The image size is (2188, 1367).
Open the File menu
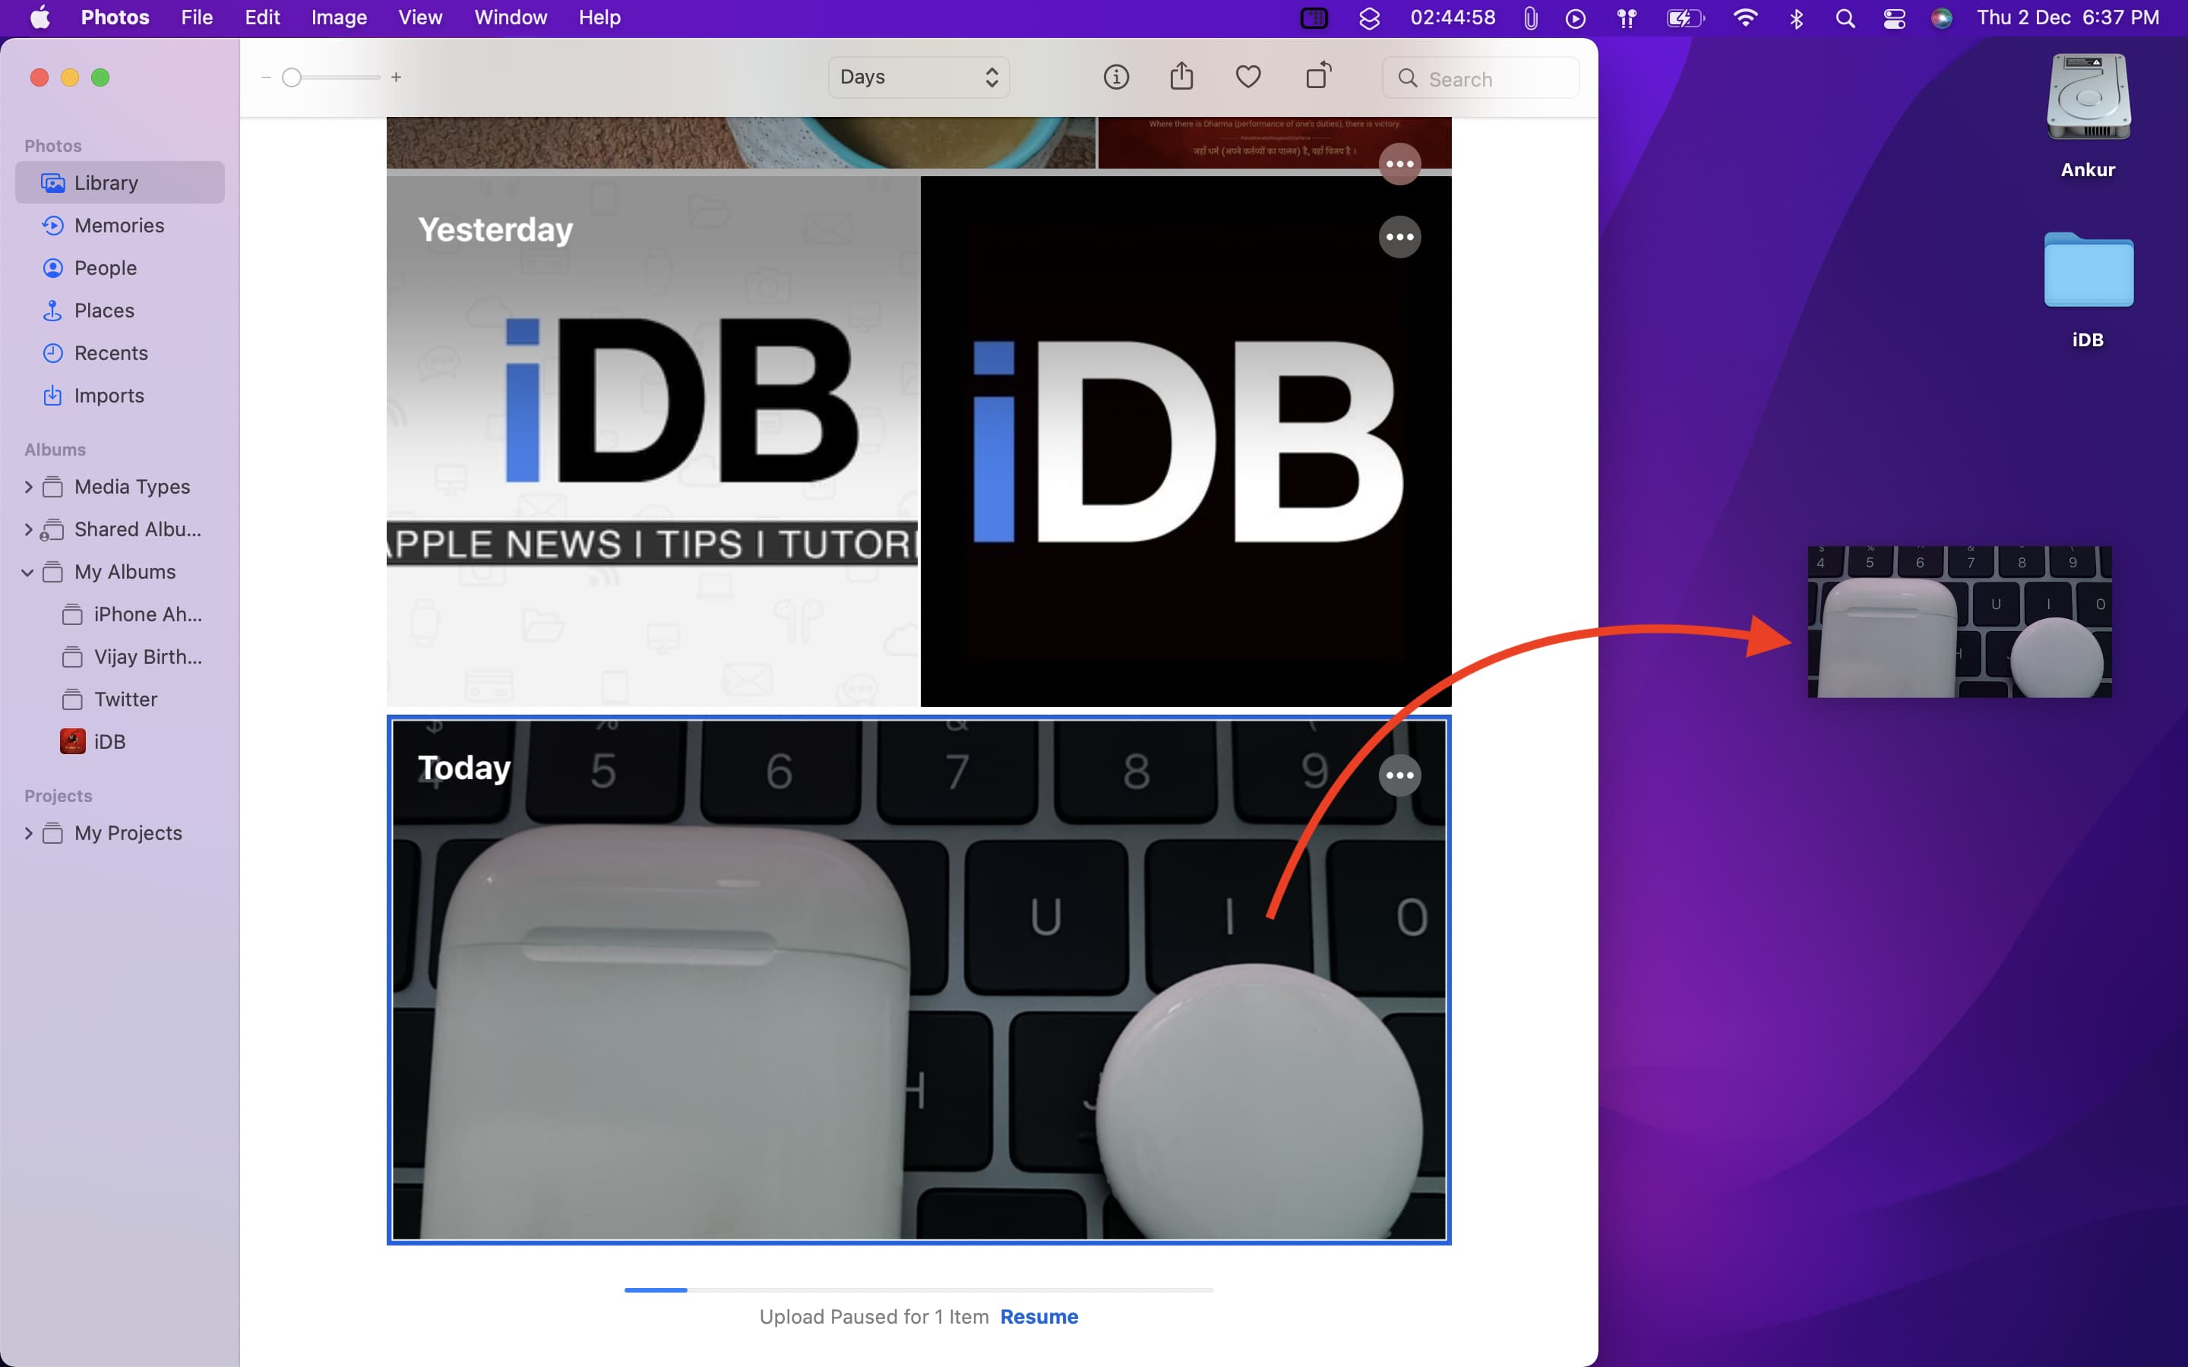[x=196, y=18]
